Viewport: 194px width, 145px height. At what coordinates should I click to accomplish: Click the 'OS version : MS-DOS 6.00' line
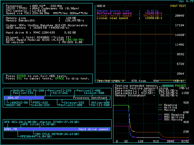pos(44,42)
